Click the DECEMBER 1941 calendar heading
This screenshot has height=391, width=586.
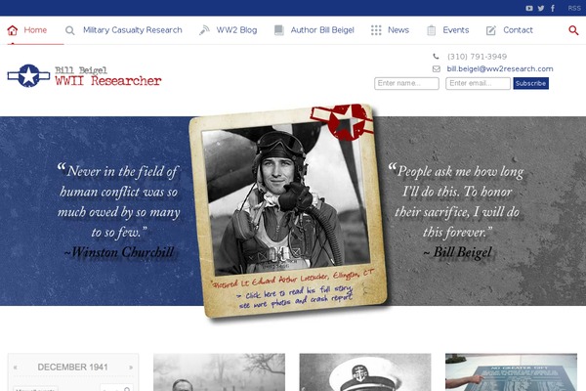(x=72, y=368)
